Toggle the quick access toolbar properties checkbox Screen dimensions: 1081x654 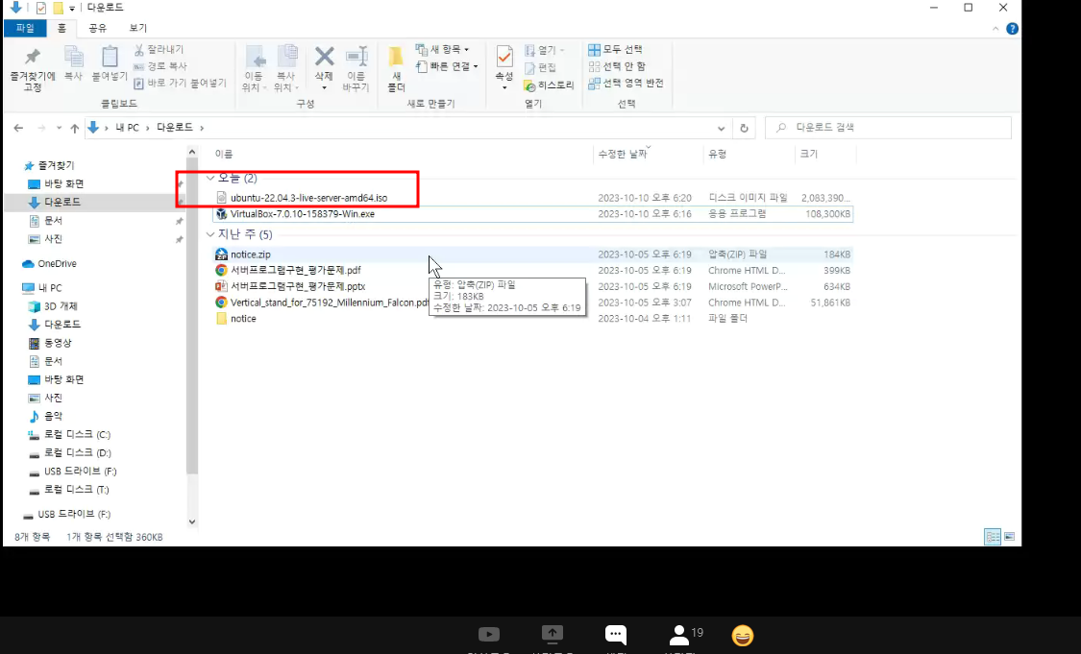40,8
